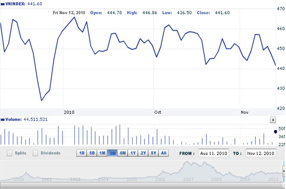Click the Volume: 44,511,521 text
The width and height of the screenshot is (286, 189).
[x=27, y=119]
